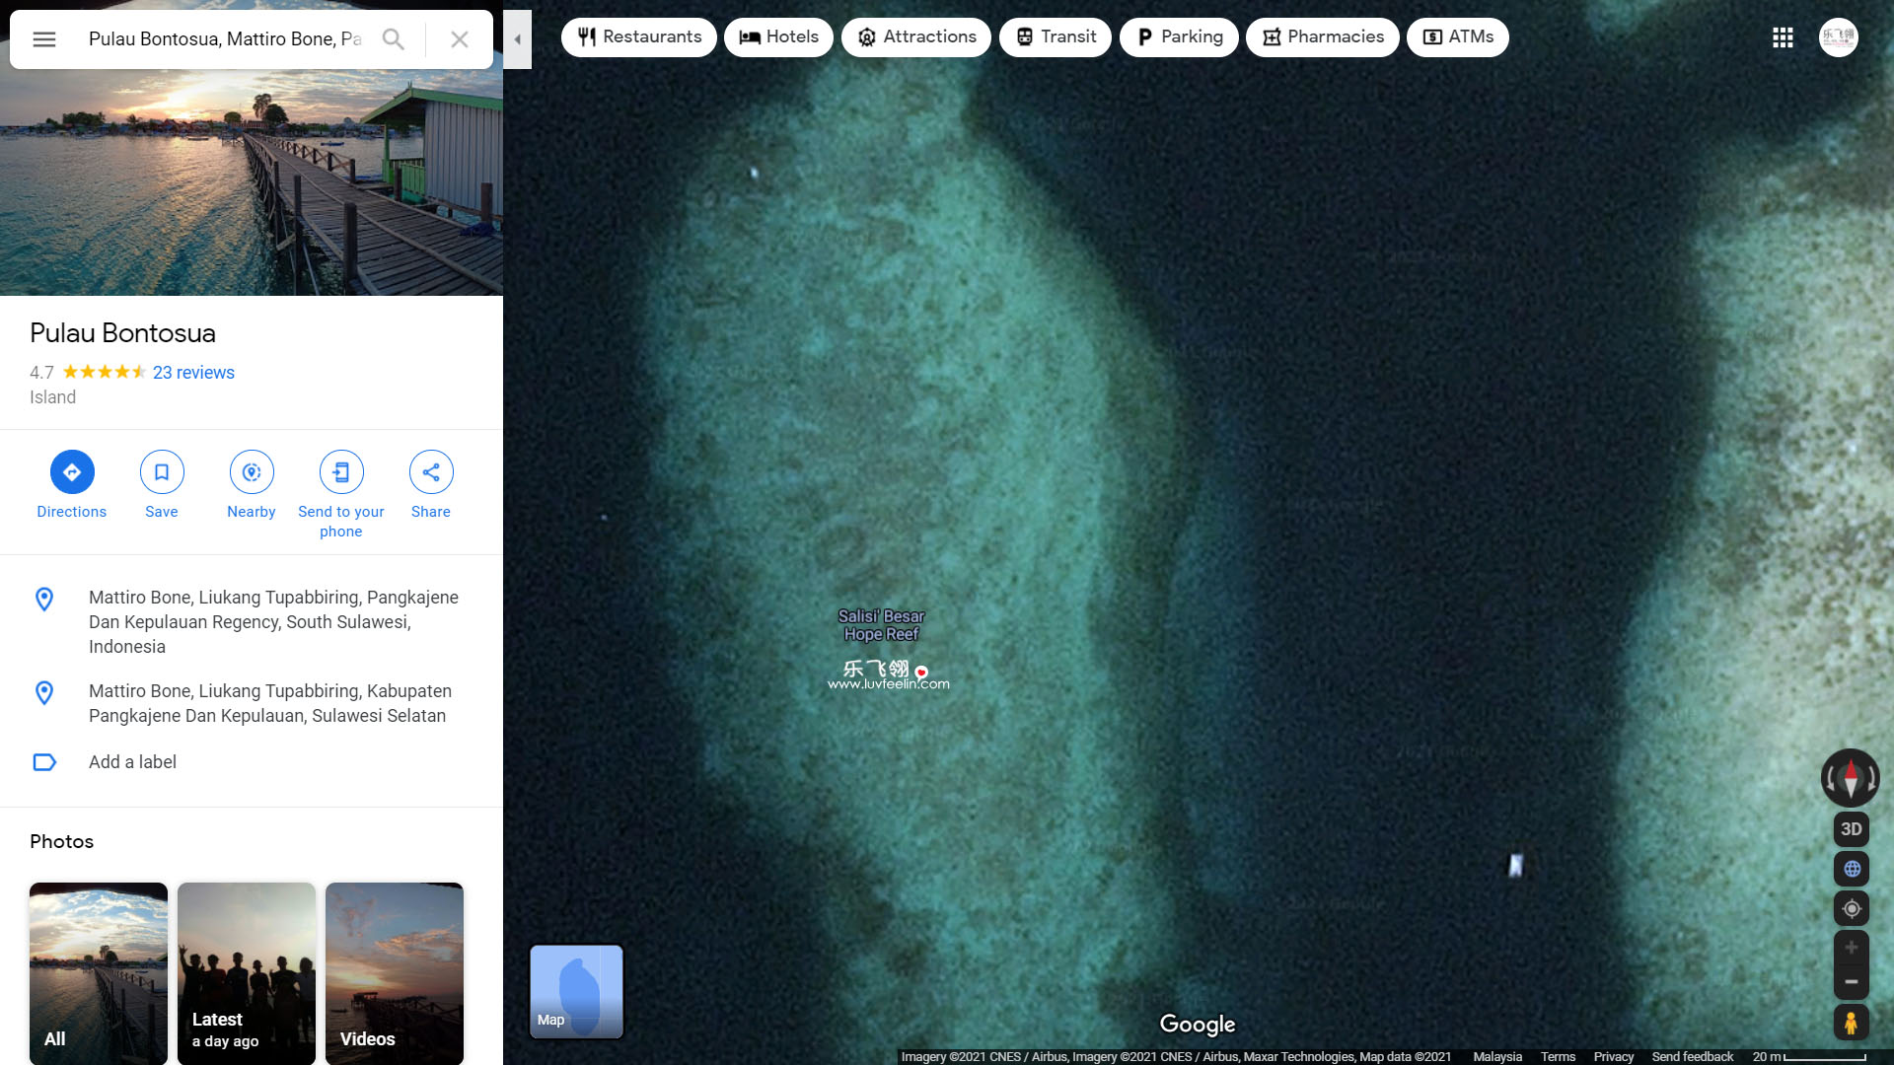Open the Videos photo thumbnail

coord(395,972)
